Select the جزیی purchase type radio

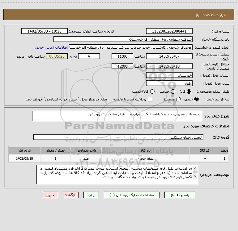pos(197,99)
